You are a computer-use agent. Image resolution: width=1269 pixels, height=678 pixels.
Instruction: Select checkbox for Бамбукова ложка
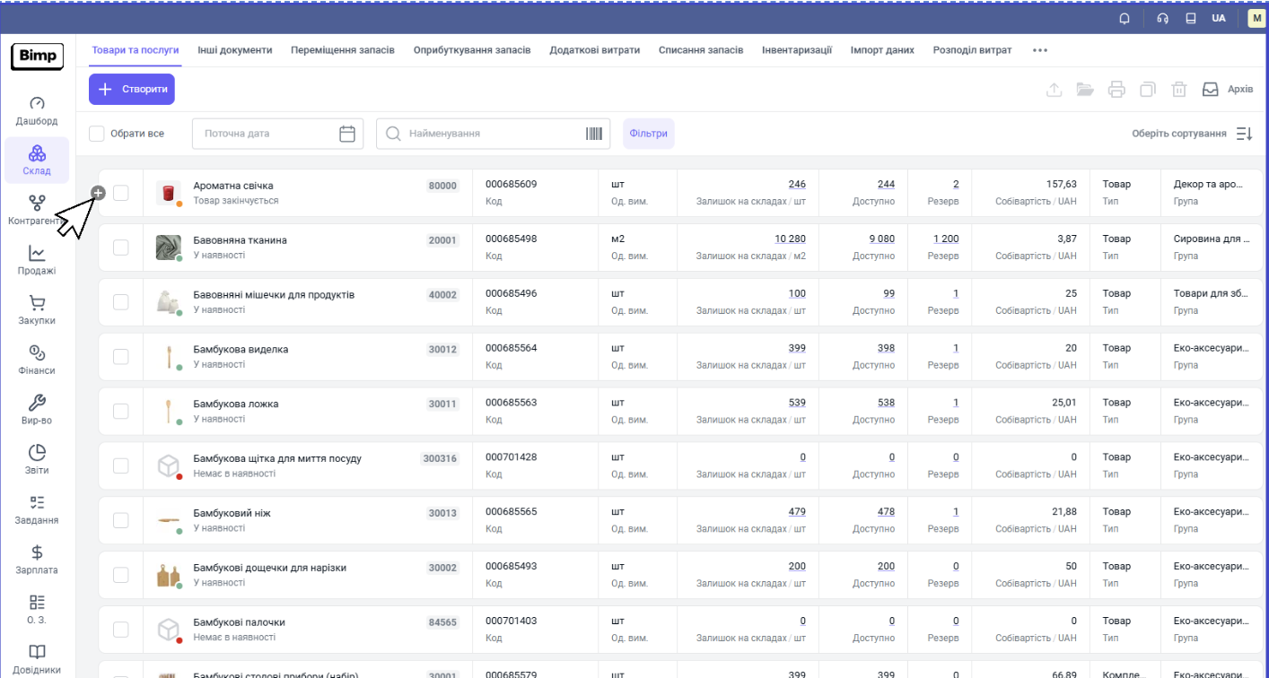[121, 412]
